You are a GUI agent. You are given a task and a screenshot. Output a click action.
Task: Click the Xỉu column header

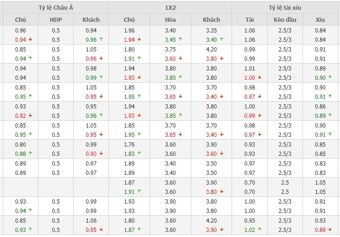tap(320, 19)
